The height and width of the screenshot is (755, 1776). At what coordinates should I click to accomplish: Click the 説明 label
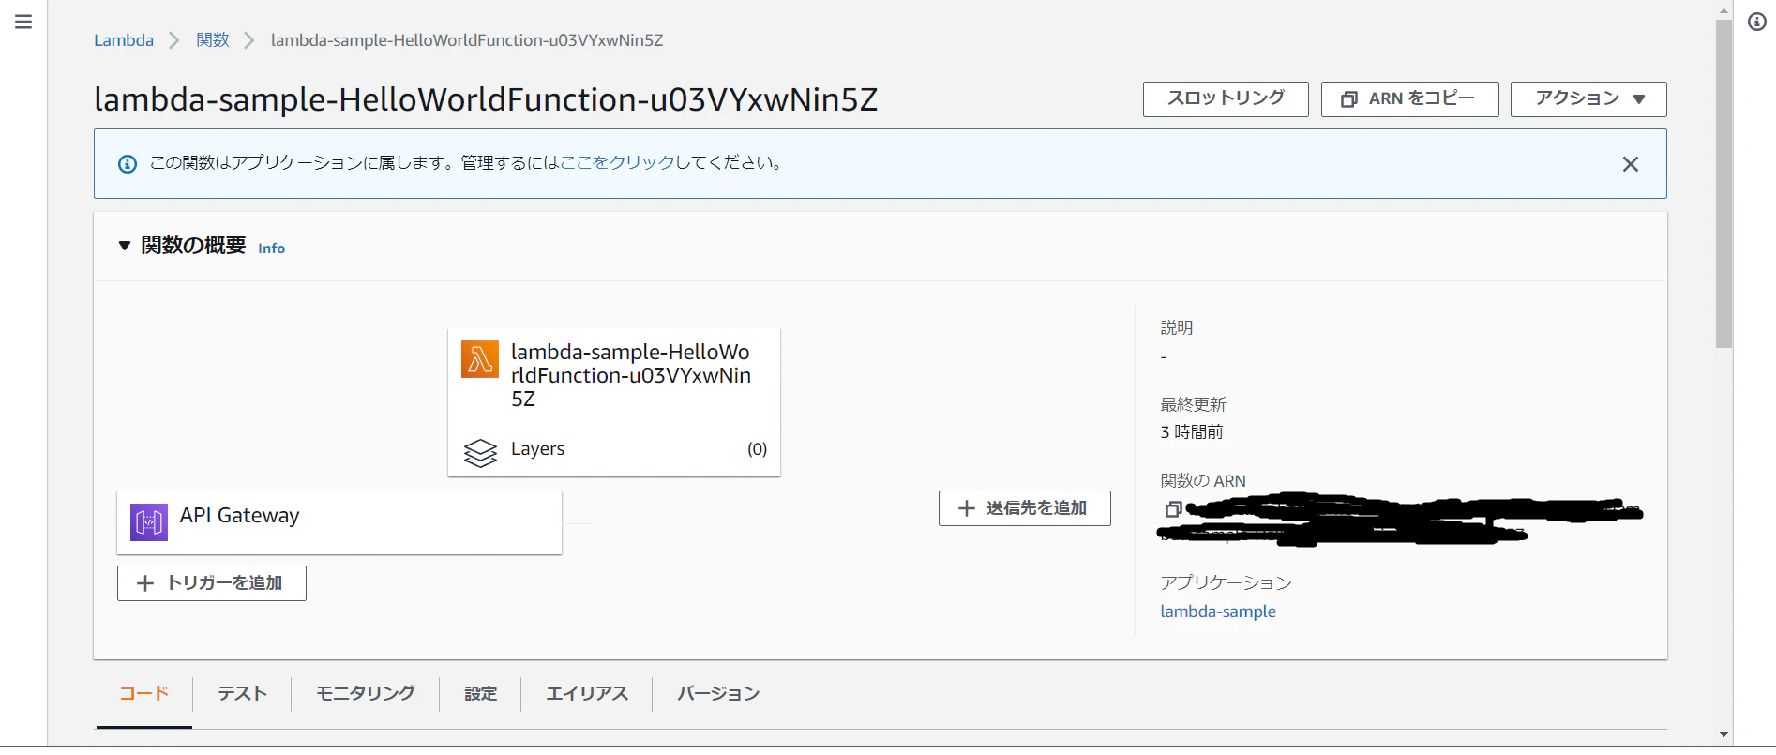1177,327
